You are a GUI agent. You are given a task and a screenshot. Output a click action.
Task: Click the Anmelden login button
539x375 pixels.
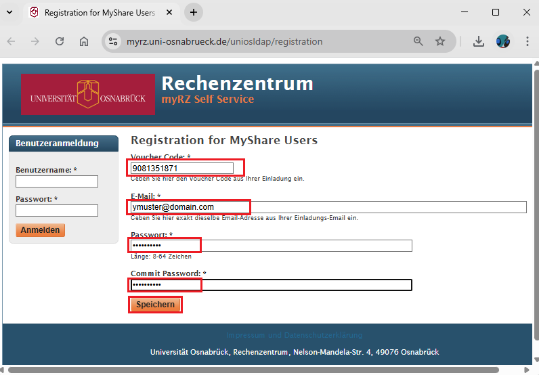40,230
